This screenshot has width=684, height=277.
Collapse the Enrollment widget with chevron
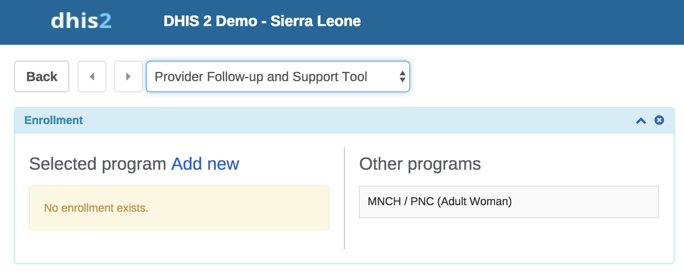[x=641, y=121]
